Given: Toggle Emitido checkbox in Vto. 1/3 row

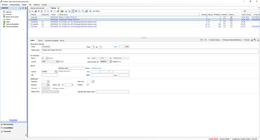Looking at the screenshot, I should (224, 27).
